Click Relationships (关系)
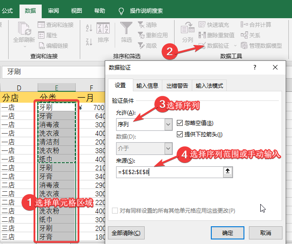Image resolution: width=292 pixels, height=244 pixels. [x=250, y=35]
